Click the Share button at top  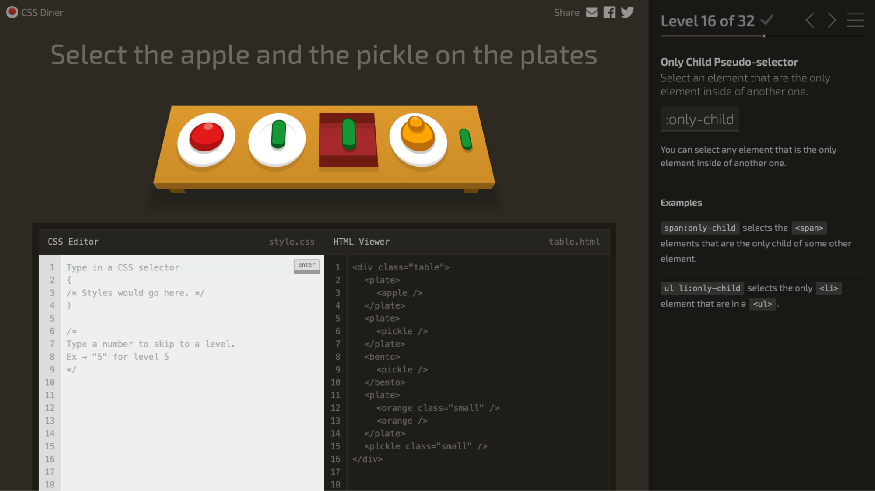(x=565, y=11)
